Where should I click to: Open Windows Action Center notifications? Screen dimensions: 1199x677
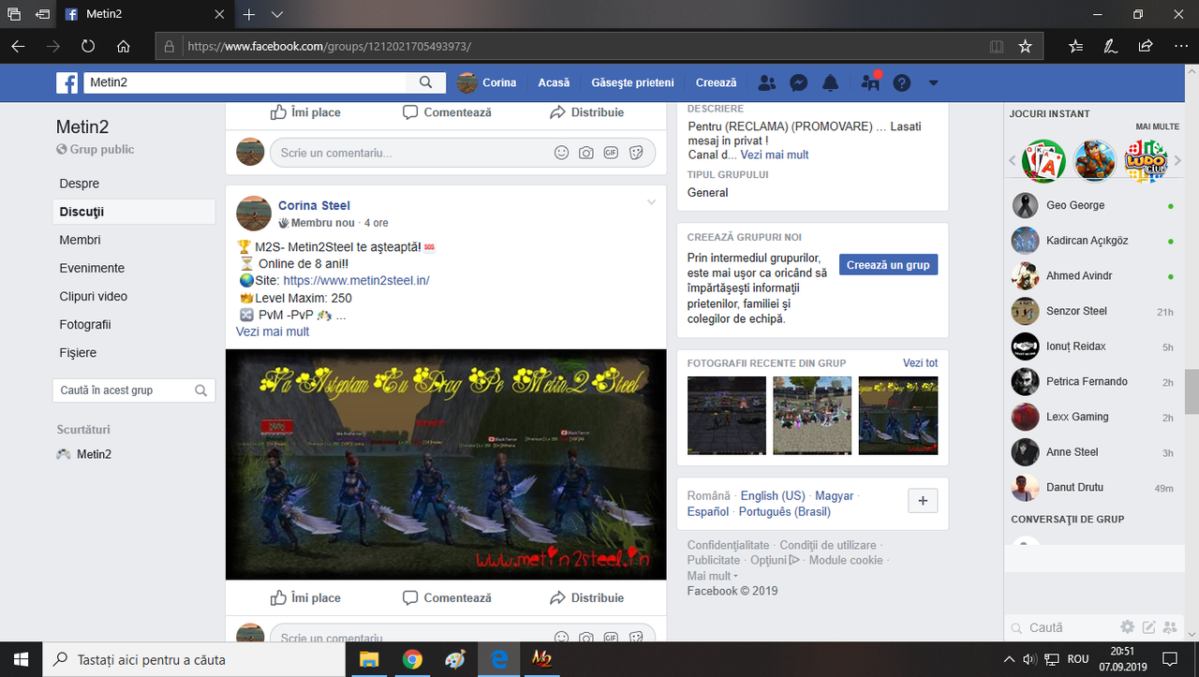coord(1170,659)
